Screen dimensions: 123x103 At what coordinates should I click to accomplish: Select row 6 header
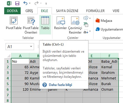(8, 89)
